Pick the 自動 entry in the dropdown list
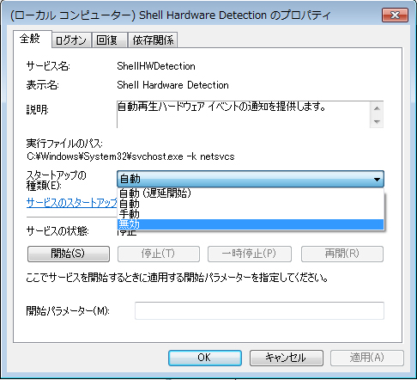This screenshot has height=380, width=417. coord(251,204)
